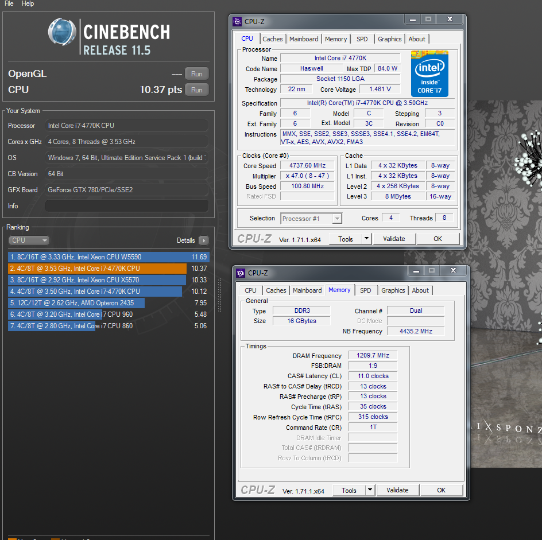Switch to About tab in lower CPU-Z
This screenshot has width=542, height=540.
pos(420,290)
